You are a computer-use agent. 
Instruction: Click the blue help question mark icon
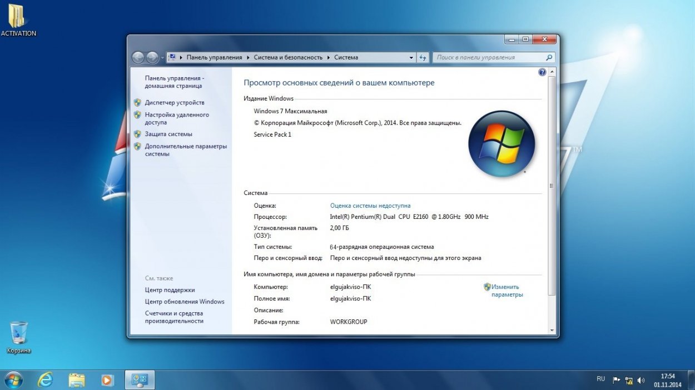coord(542,72)
